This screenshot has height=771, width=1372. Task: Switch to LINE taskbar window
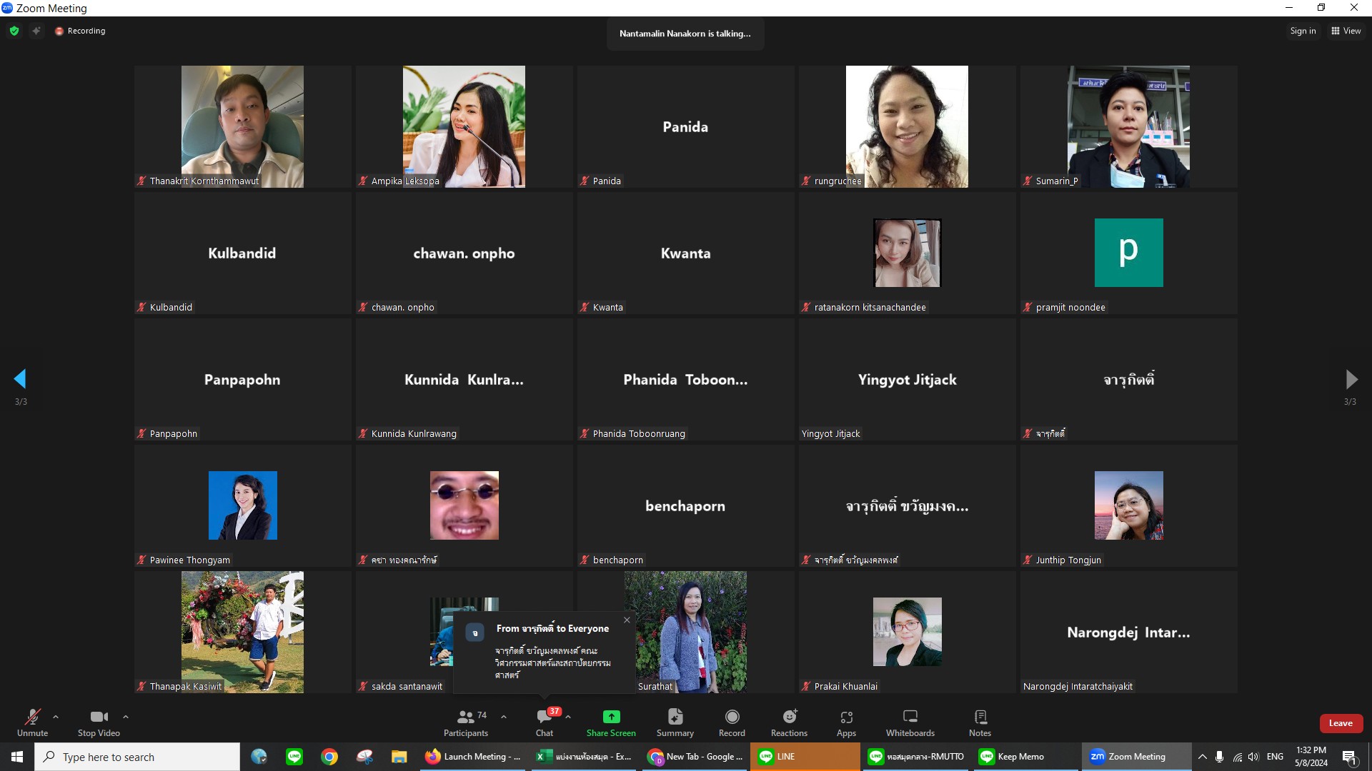[x=805, y=757]
